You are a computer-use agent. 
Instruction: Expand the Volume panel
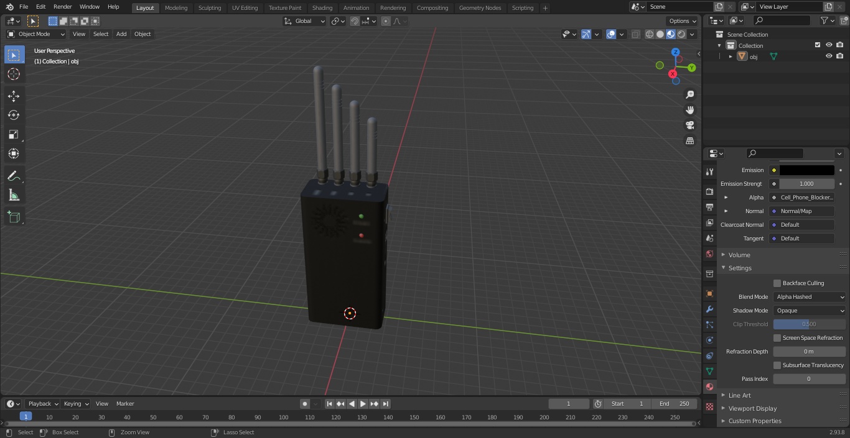(x=739, y=255)
